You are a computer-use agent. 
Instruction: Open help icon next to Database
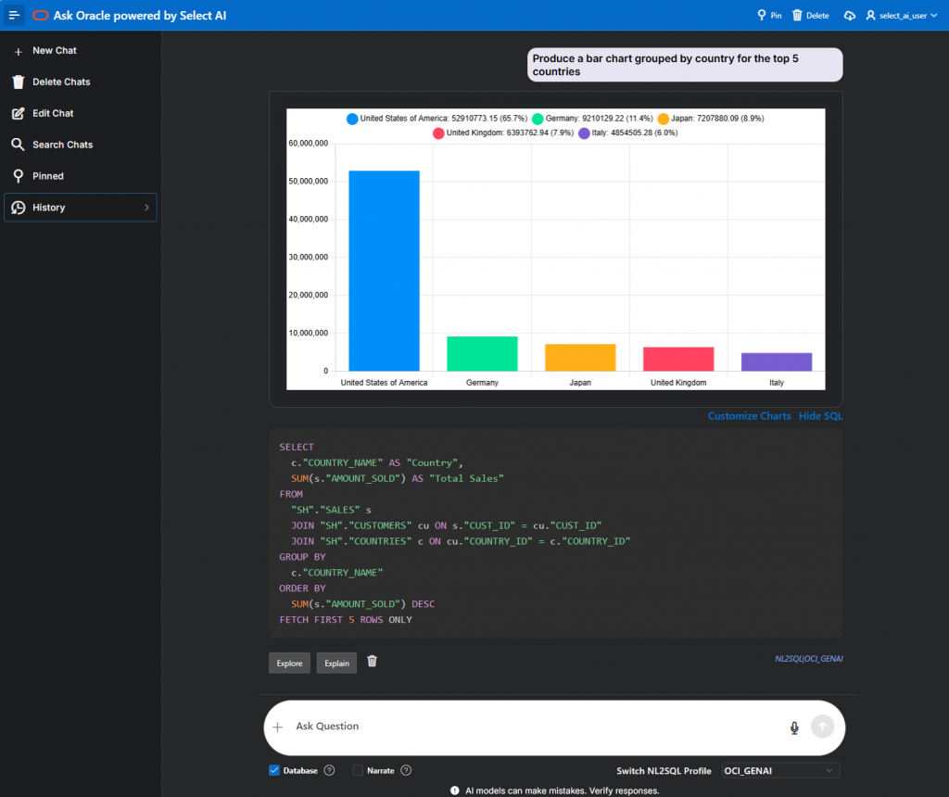click(329, 770)
